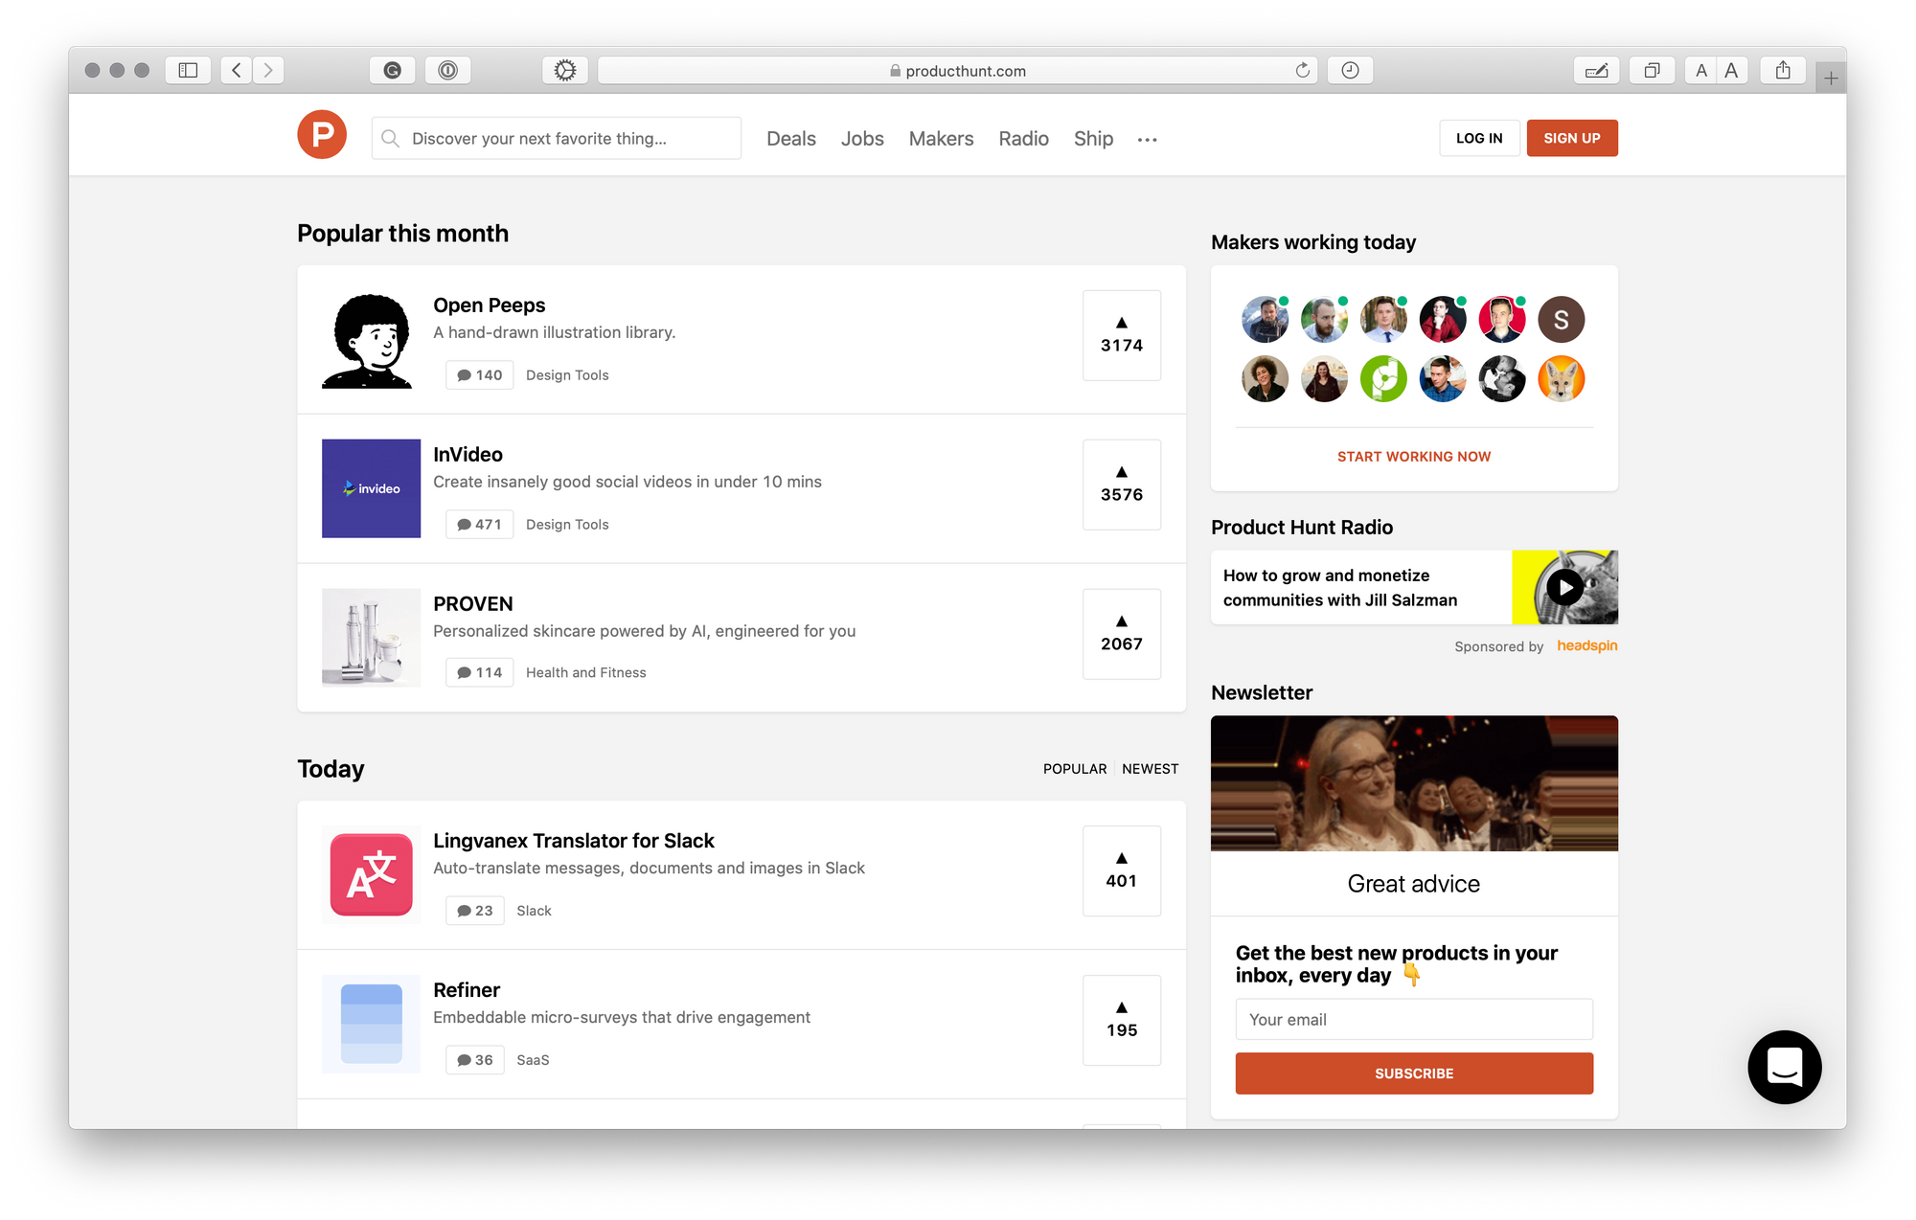The image size is (1916, 1220).
Task: Open the Lingvanex app thumbnail
Action: [371, 874]
